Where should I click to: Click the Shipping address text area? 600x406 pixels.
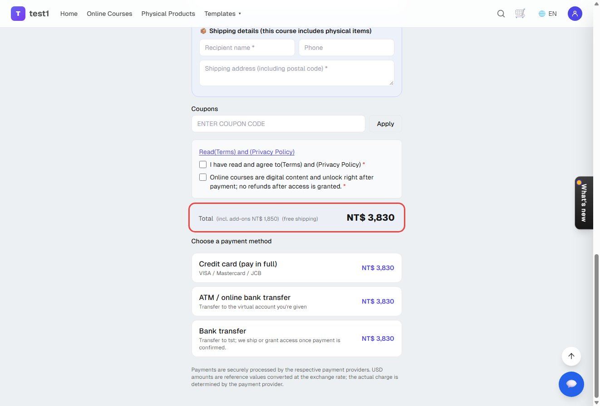pos(297,73)
